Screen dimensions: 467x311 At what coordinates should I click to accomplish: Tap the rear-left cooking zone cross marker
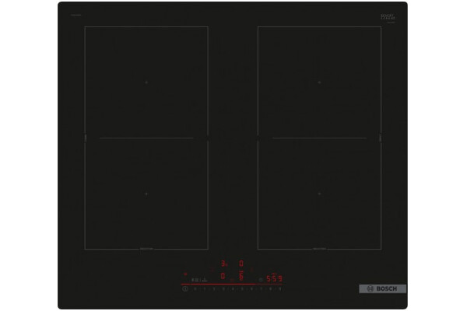tap(146, 82)
